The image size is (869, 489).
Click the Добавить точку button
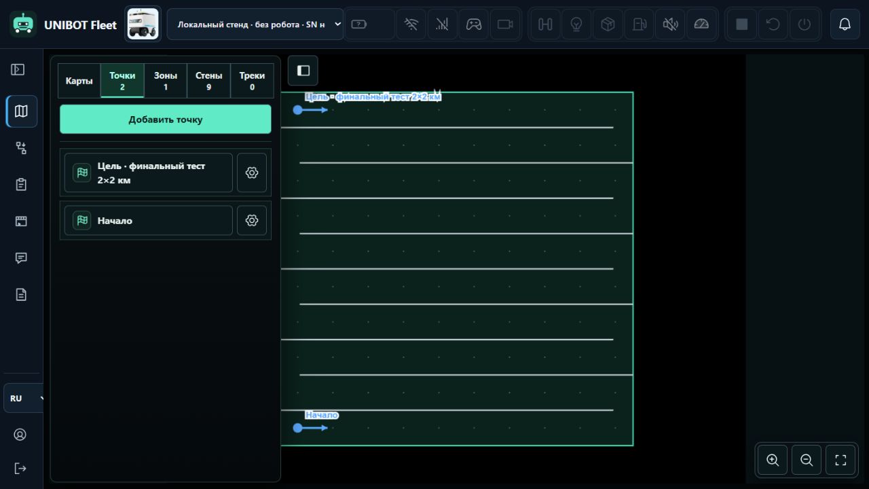(x=166, y=120)
